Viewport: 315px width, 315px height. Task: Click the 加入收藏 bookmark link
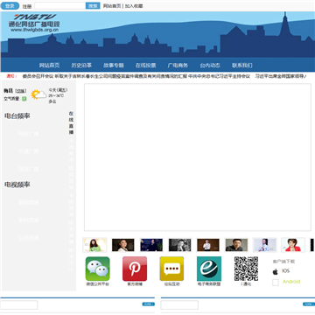pyautogui.click(x=134, y=6)
